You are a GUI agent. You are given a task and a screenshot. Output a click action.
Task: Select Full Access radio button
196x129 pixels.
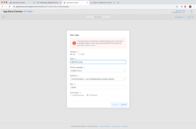[x=87, y=95]
